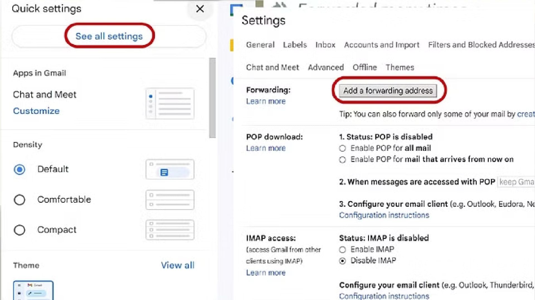Click Customize under Chat and Meet

click(36, 111)
